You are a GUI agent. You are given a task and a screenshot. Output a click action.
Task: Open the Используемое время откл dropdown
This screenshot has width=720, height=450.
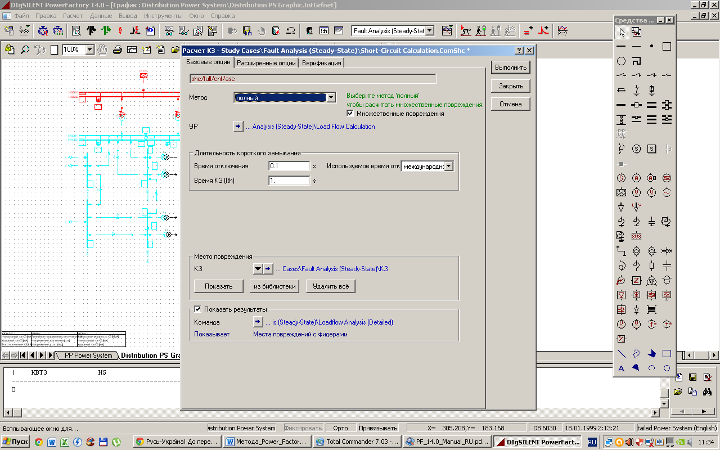click(448, 166)
